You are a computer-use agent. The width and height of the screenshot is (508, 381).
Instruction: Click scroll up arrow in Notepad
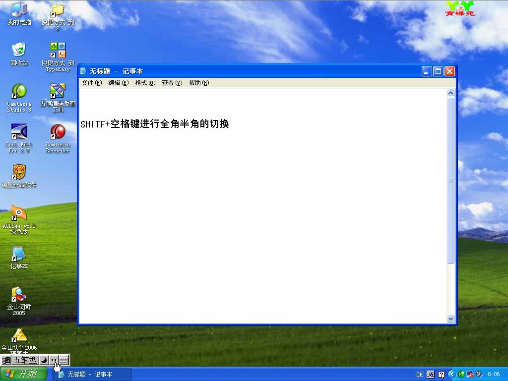pyautogui.click(x=450, y=93)
